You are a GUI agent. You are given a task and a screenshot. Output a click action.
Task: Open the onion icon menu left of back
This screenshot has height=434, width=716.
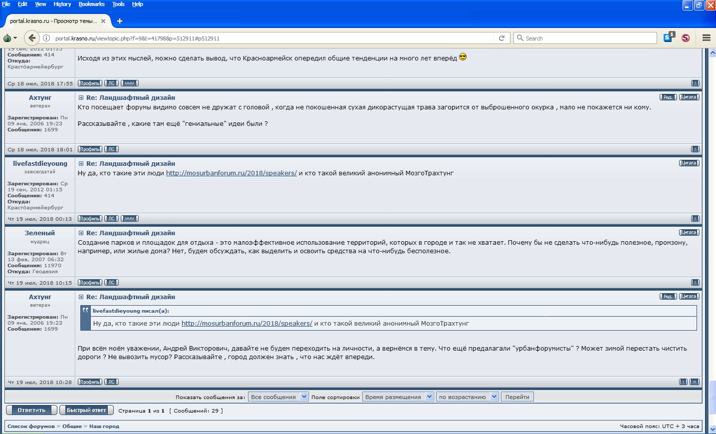pyautogui.click(x=10, y=38)
